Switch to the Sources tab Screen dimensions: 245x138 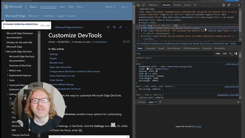tap(187, 5)
